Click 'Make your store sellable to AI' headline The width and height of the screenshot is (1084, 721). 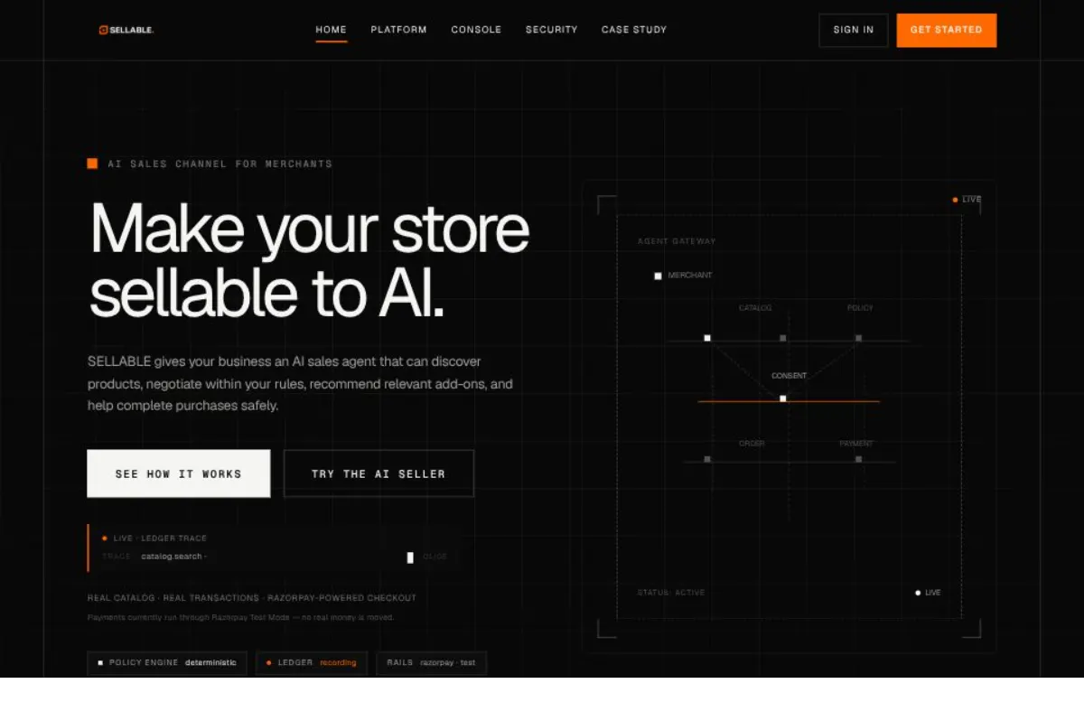click(309, 260)
